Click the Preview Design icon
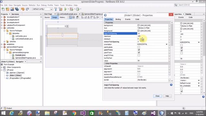 [77, 17]
